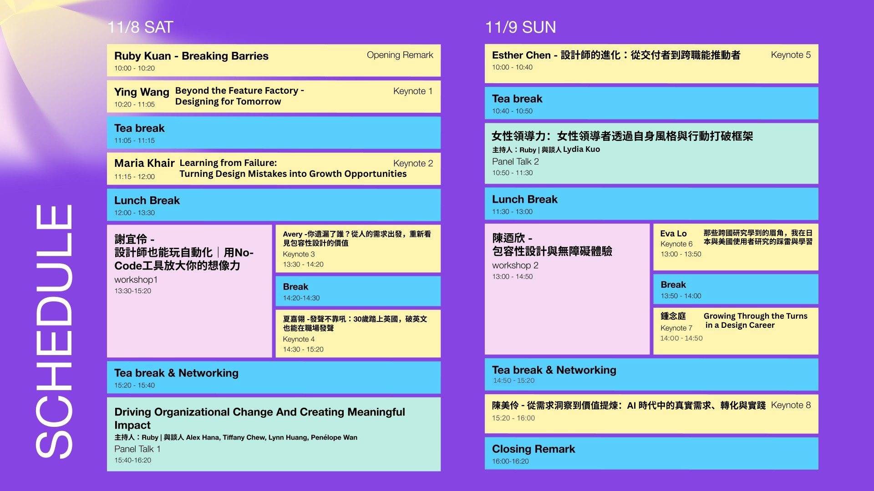
Task: Open workshop 2 by 陳迺欣
Action: (x=567, y=289)
